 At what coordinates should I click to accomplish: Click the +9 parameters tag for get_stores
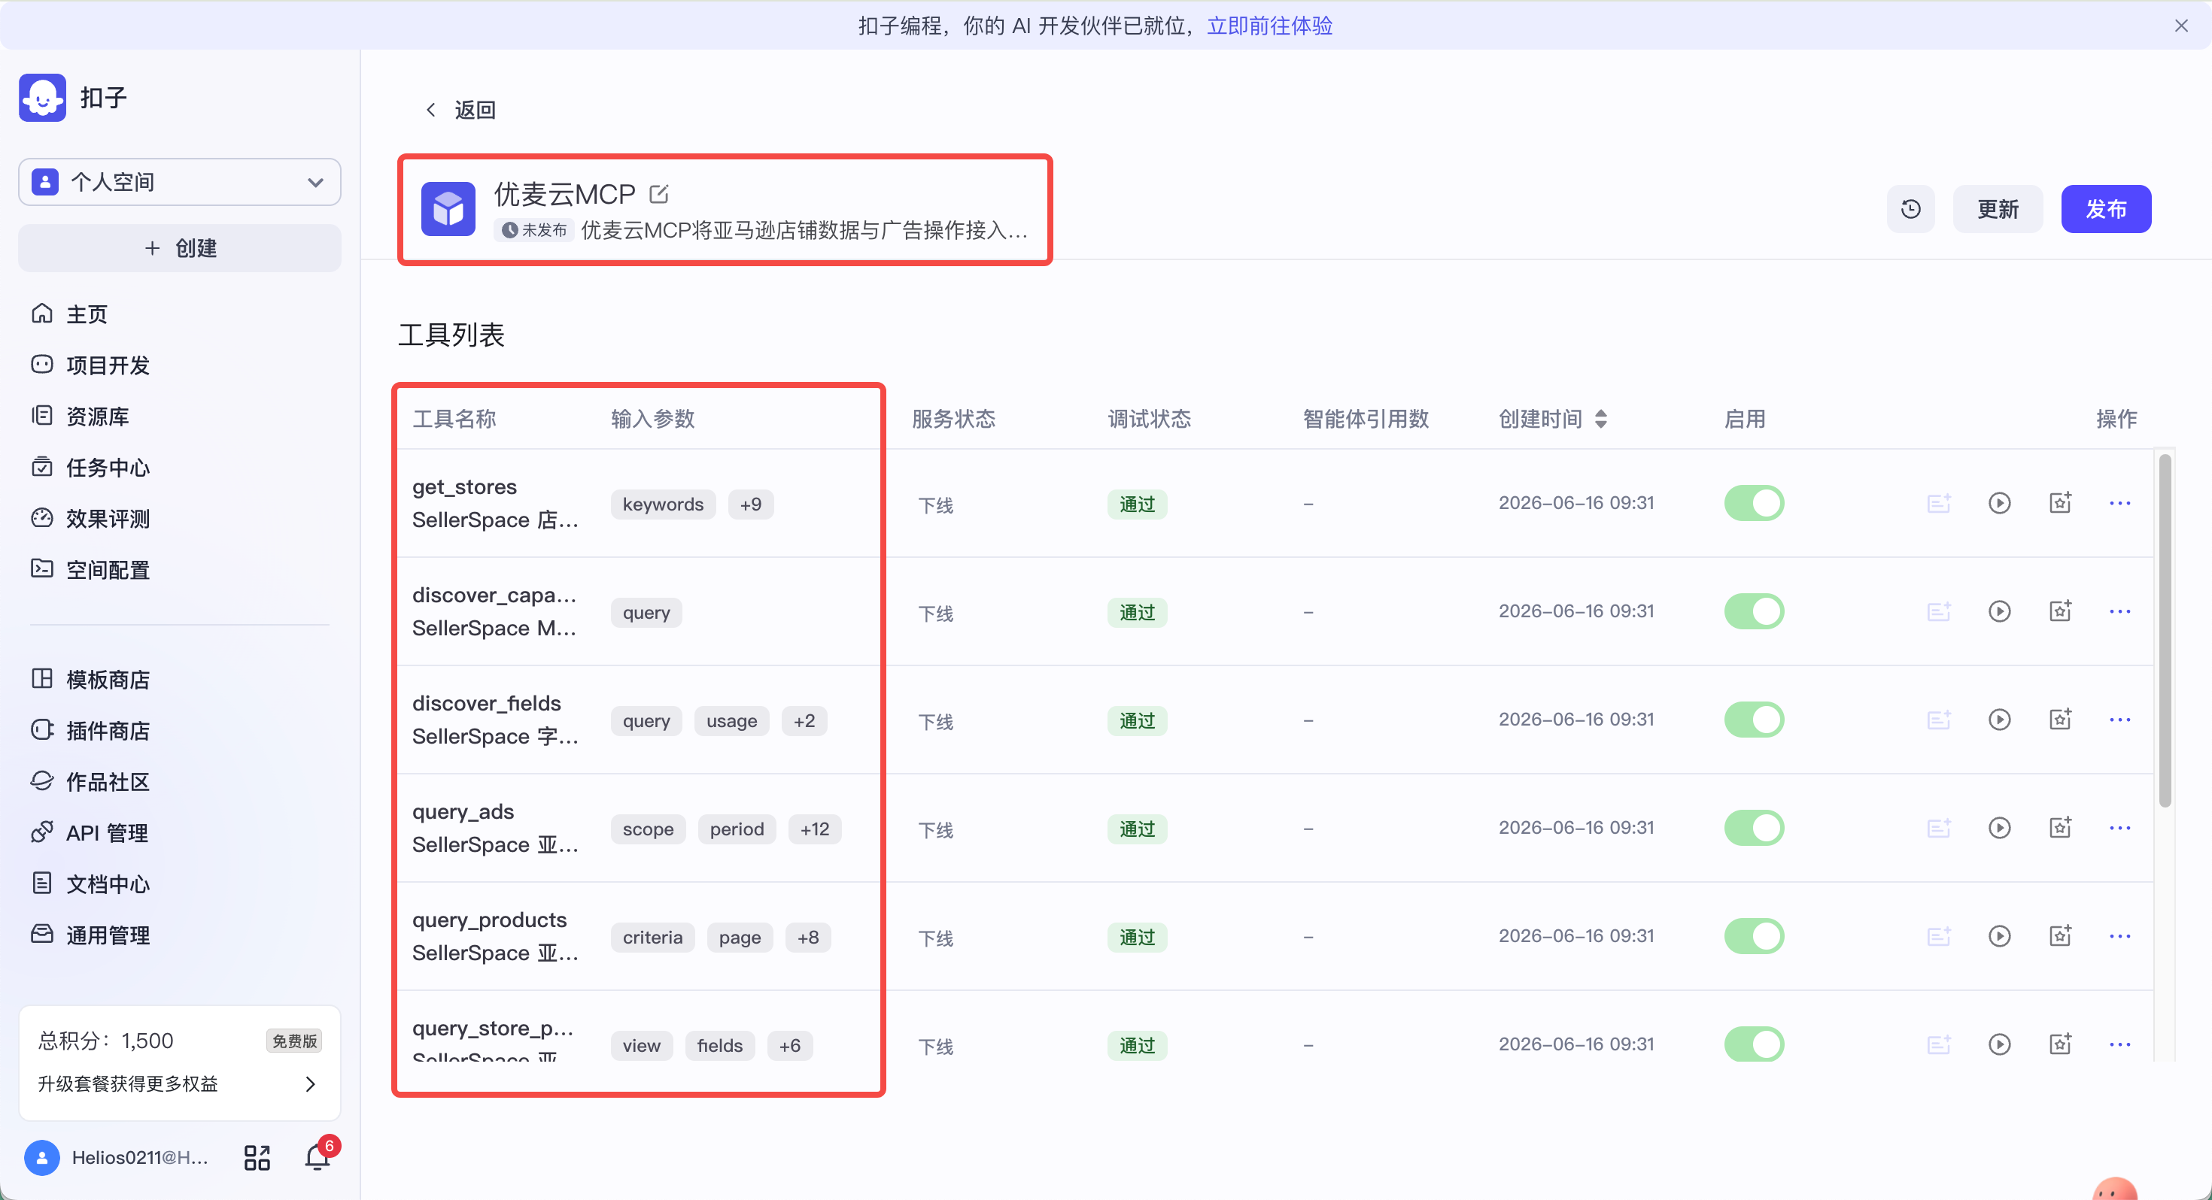751,505
